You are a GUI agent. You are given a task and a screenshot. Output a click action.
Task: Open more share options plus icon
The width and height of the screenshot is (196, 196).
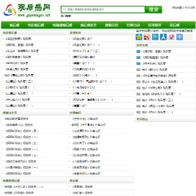click(x=180, y=37)
